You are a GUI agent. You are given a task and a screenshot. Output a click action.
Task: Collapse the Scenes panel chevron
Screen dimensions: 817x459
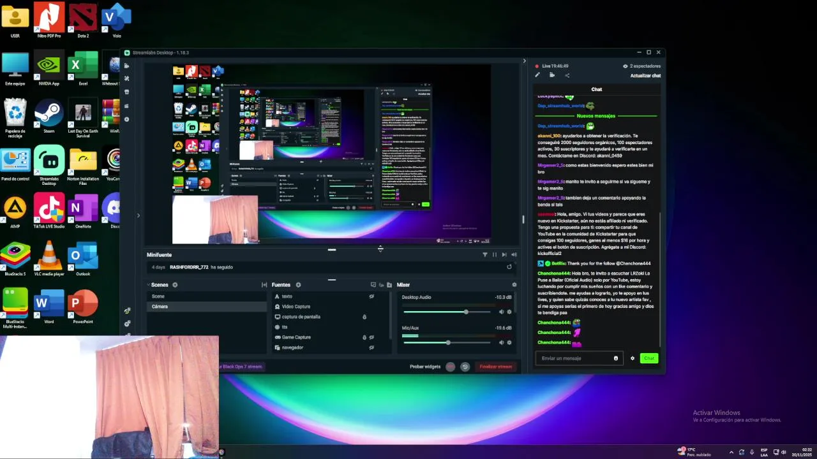(148, 285)
